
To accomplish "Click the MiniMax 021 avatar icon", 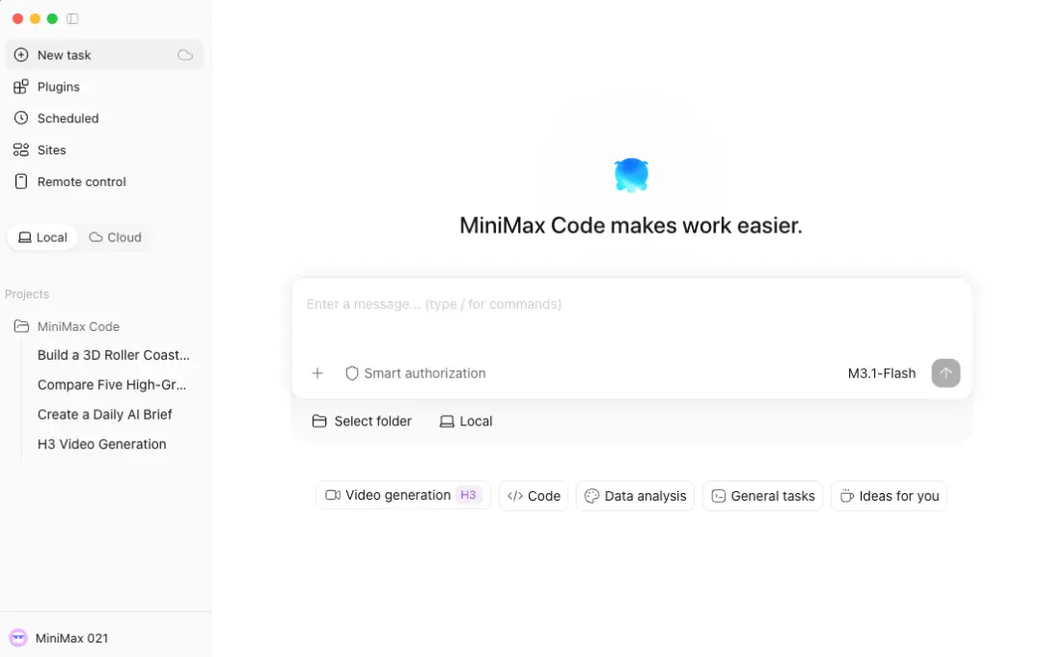I will (18, 639).
